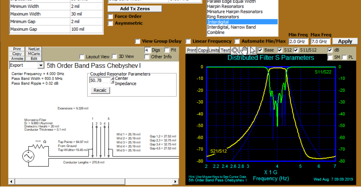Choose Hairpin Resonators in the list
This screenshot has height=187, width=361.
click(x=225, y=6)
